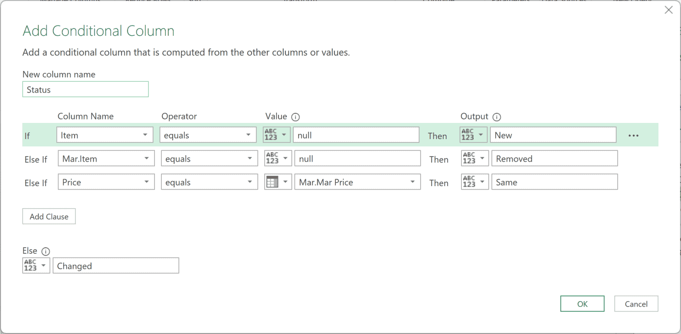Click the New column name field with Status
This screenshot has width=681, height=334.
pos(85,89)
